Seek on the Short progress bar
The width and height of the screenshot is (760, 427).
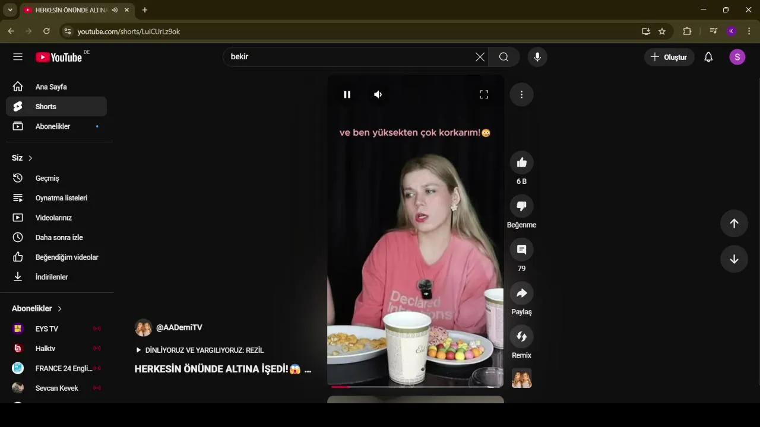click(416, 387)
